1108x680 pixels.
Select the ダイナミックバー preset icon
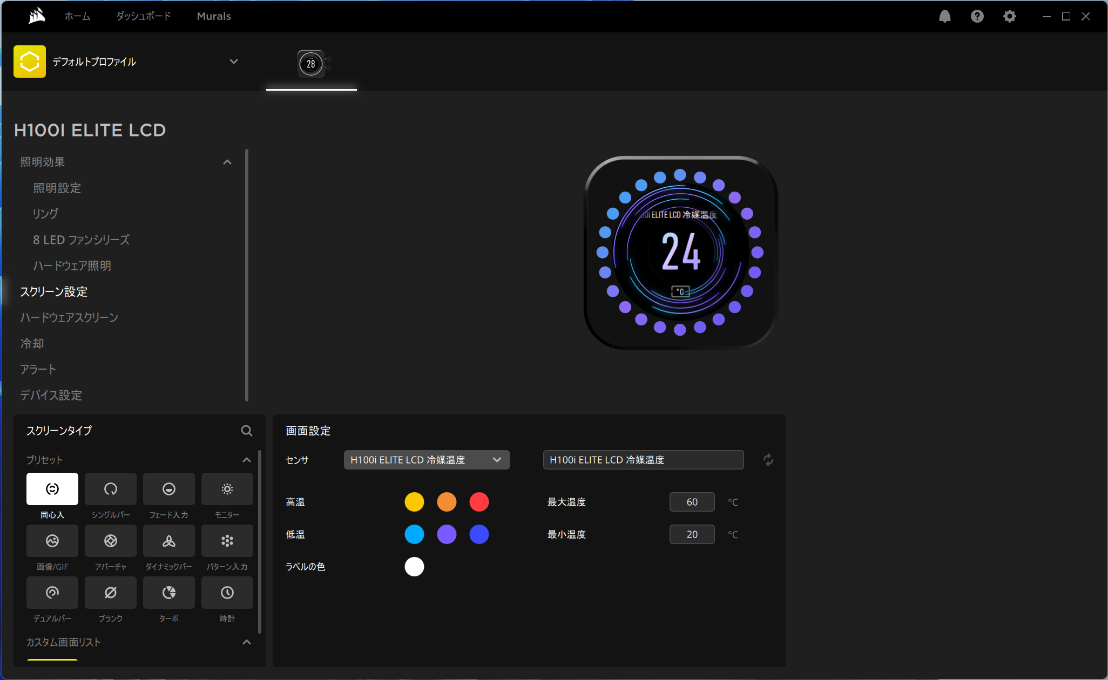coord(169,541)
